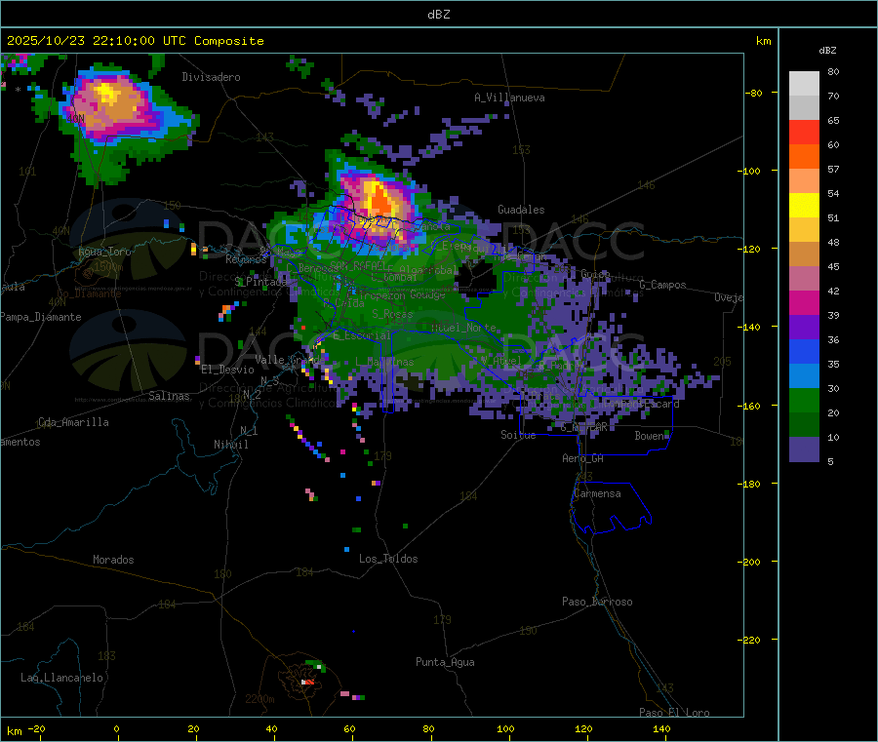Click the dark orange 57-60 dBZ swatch

[804, 157]
